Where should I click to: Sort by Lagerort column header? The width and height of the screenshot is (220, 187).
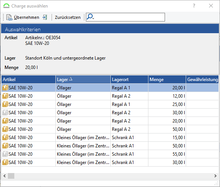tap(129, 80)
